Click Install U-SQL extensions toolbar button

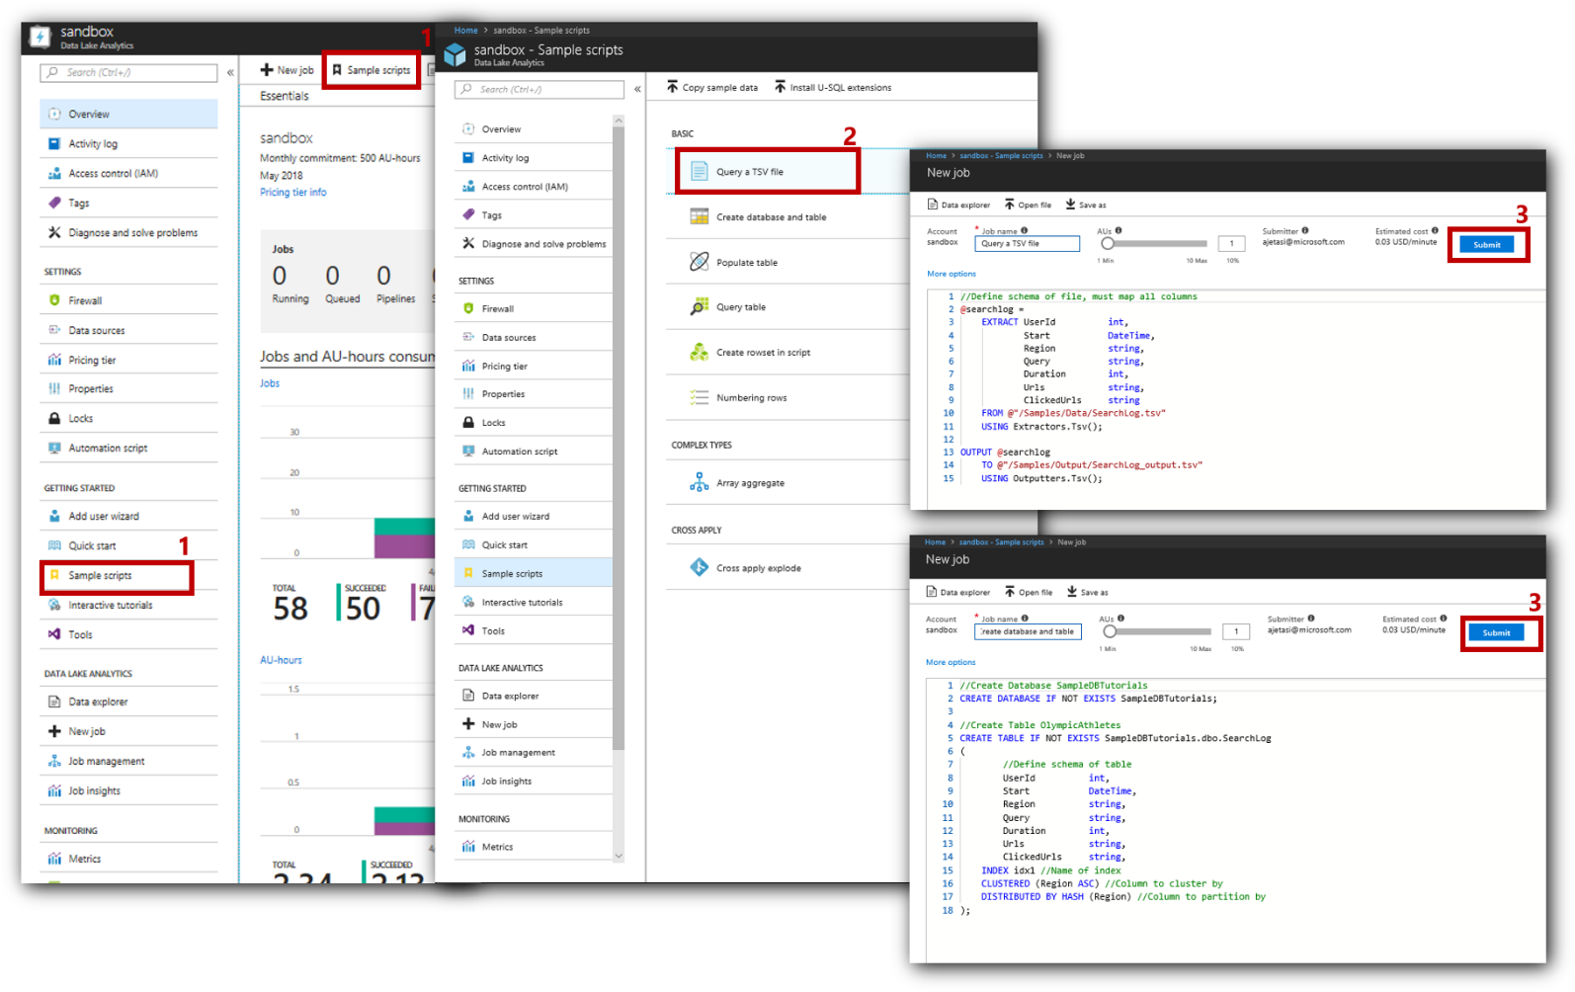[x=832, y=88]
